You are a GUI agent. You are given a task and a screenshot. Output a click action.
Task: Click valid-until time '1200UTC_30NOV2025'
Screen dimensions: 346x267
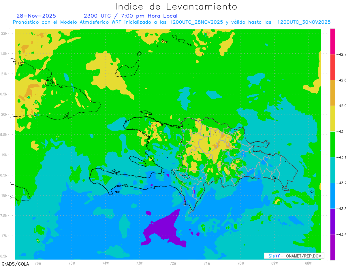[x=304, y=22]
